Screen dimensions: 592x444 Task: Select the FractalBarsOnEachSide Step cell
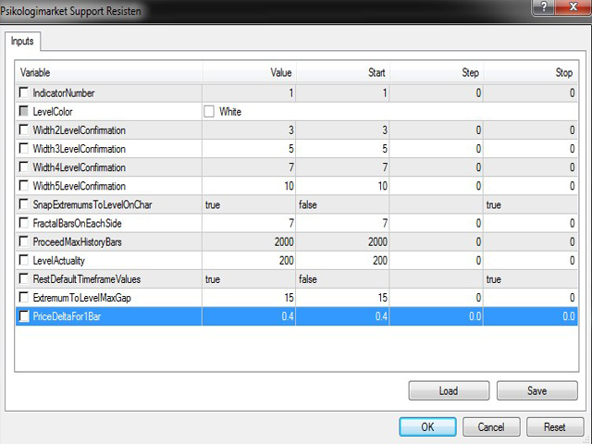pos(437,223)
